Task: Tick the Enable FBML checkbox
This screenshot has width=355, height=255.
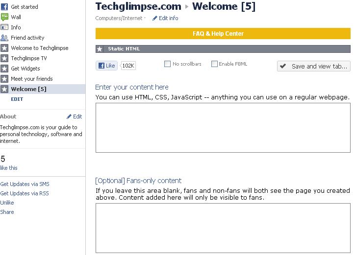Action: [x=214, y=64]
